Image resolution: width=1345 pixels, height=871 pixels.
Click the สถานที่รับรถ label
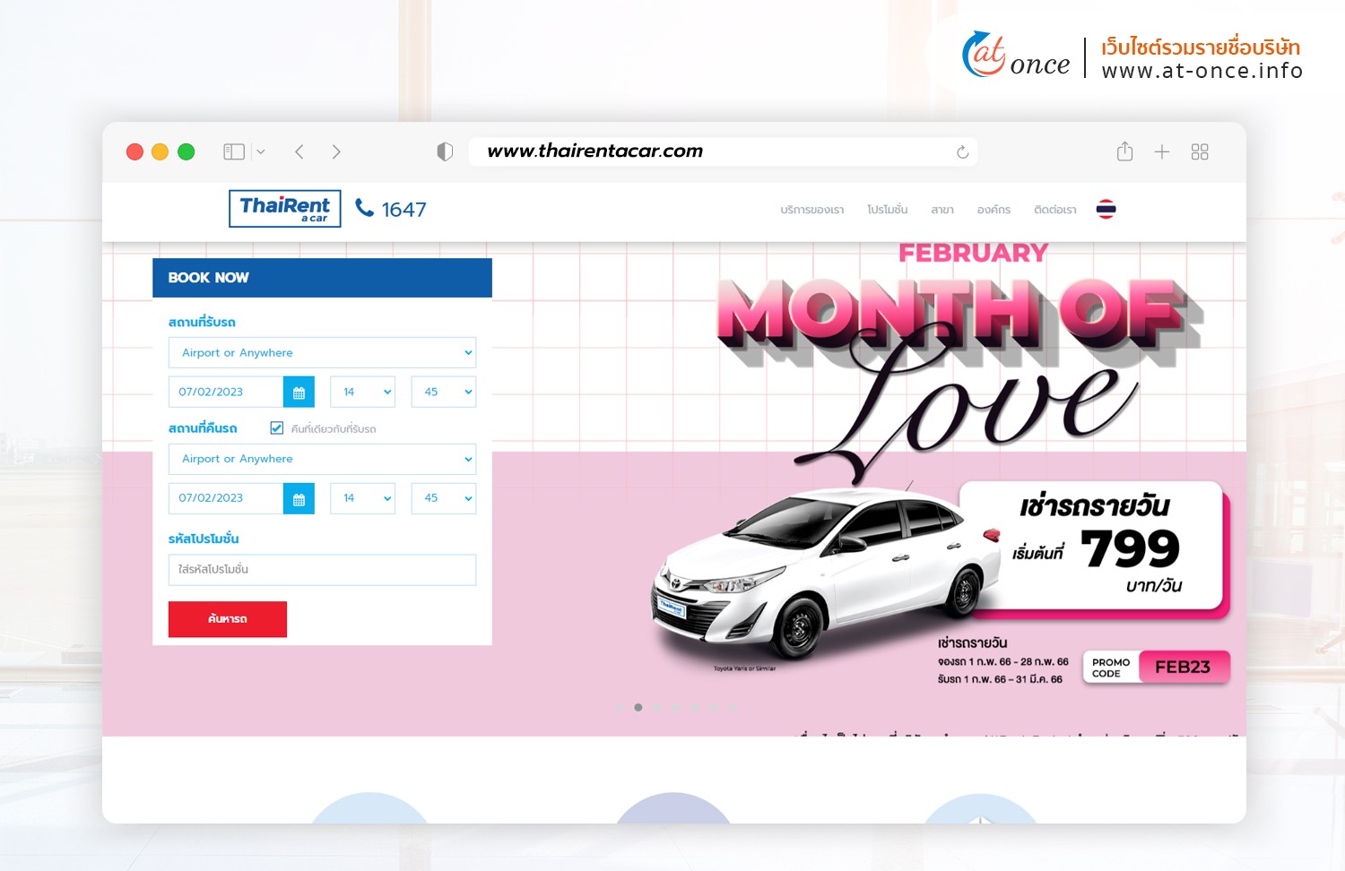tap(202, 322)
